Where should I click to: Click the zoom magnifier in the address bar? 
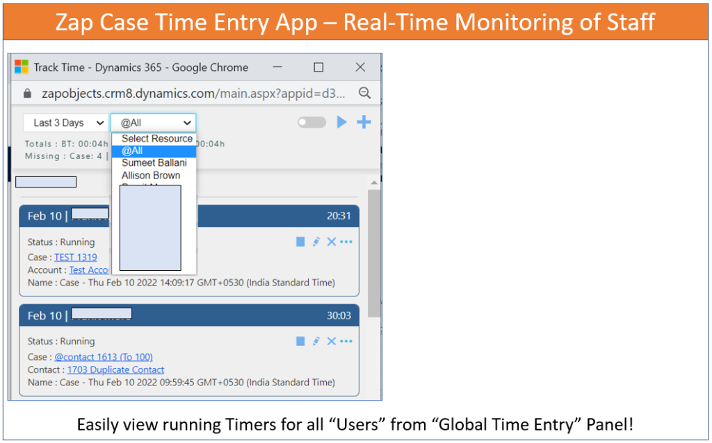click(x=364, y=93)
